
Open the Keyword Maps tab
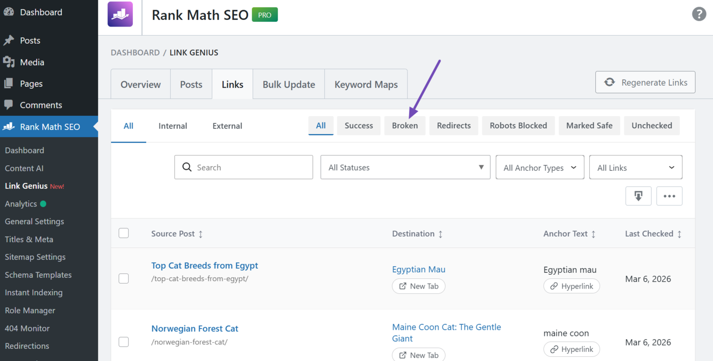(366, 84)
